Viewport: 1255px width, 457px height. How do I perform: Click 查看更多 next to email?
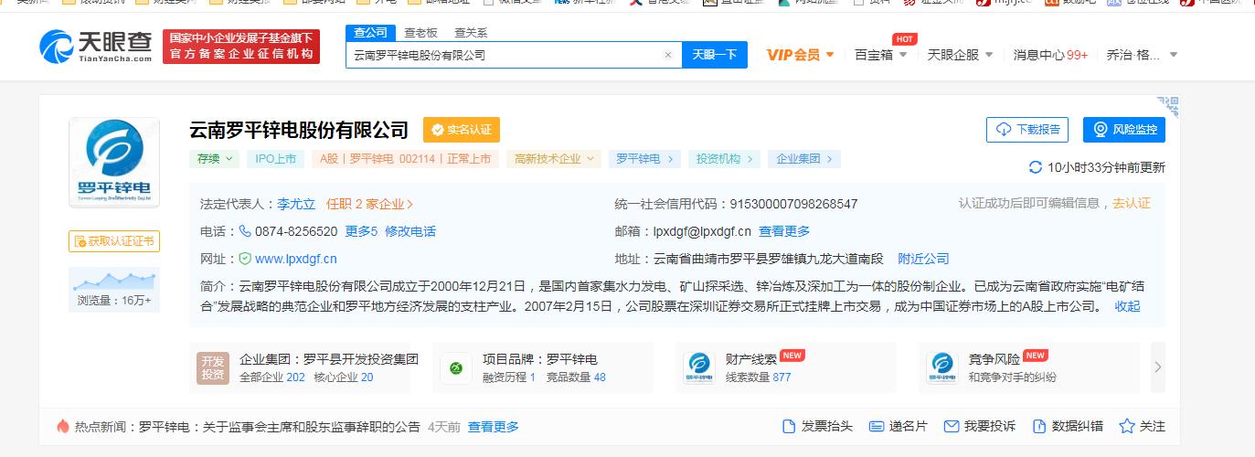784,231
